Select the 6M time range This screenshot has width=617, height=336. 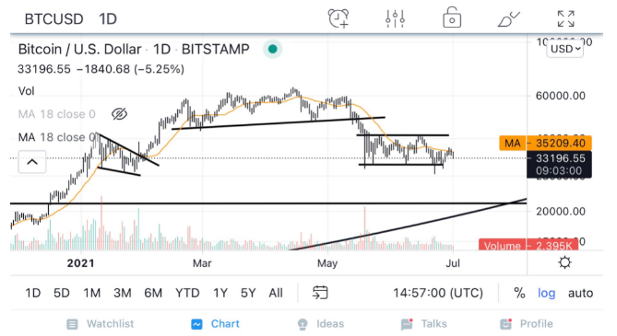(153, 293)
